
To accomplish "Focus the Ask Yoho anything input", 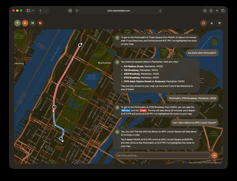I will click(163, 155).
